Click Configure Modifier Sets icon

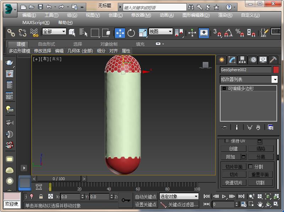coord(271,127)
